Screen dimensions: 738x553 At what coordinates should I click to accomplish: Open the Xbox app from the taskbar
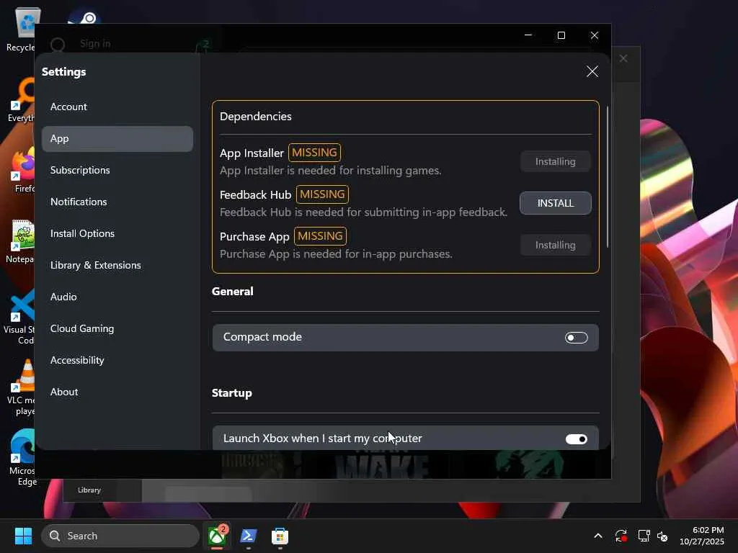point(217,536)
